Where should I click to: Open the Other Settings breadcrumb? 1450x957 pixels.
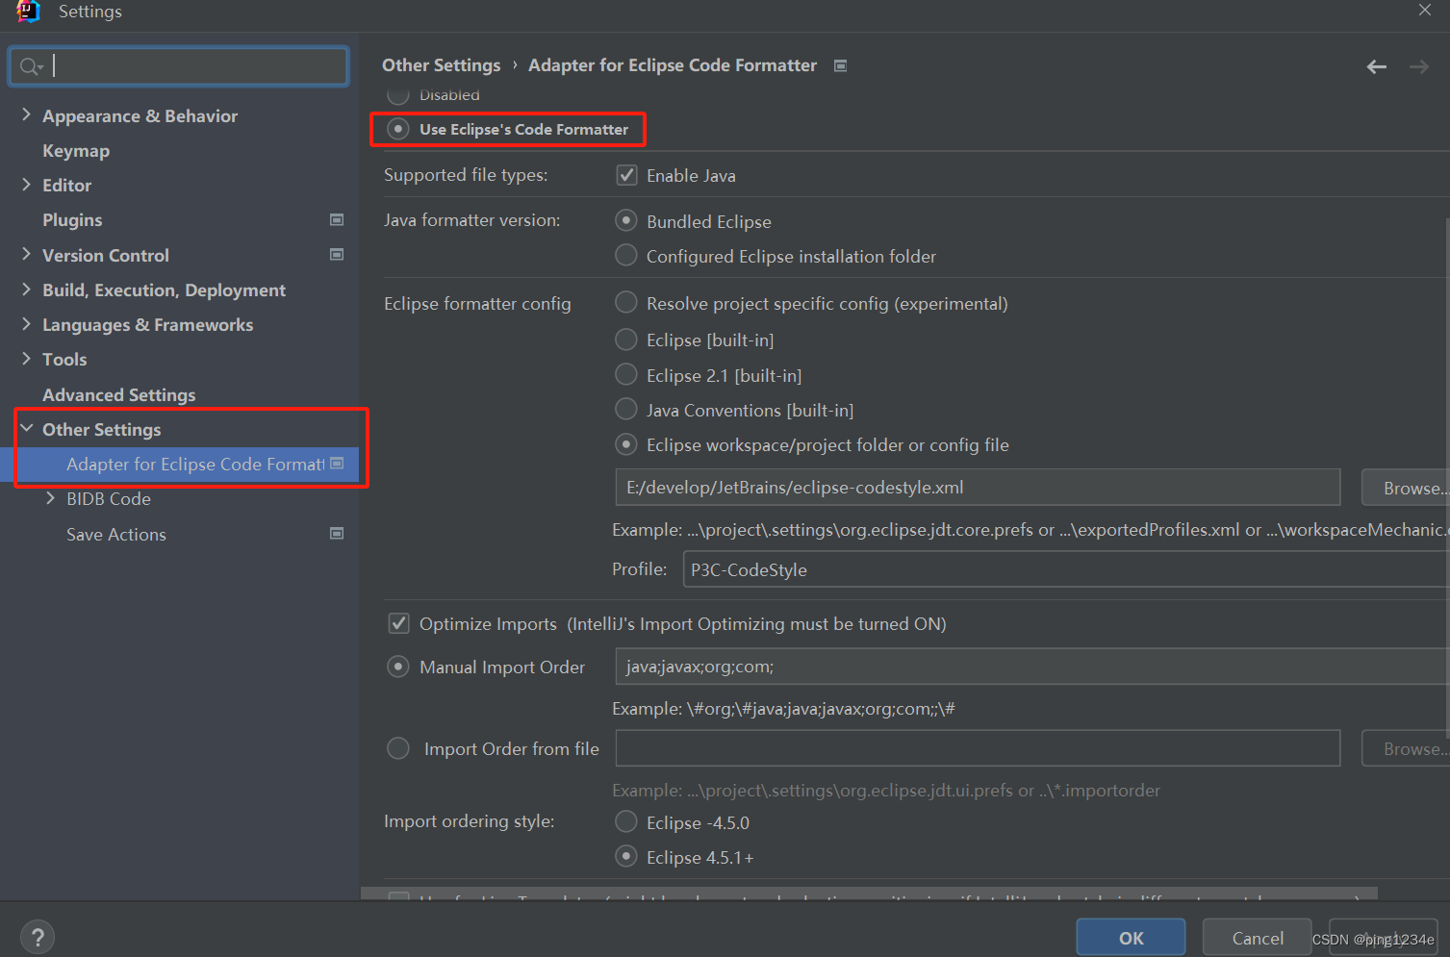click(441, 64)
